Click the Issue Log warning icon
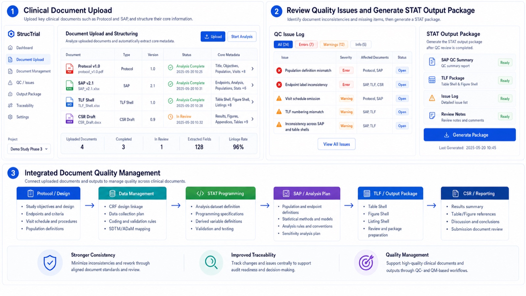Viewport: 526px width, 296px height. pos(432,98)
